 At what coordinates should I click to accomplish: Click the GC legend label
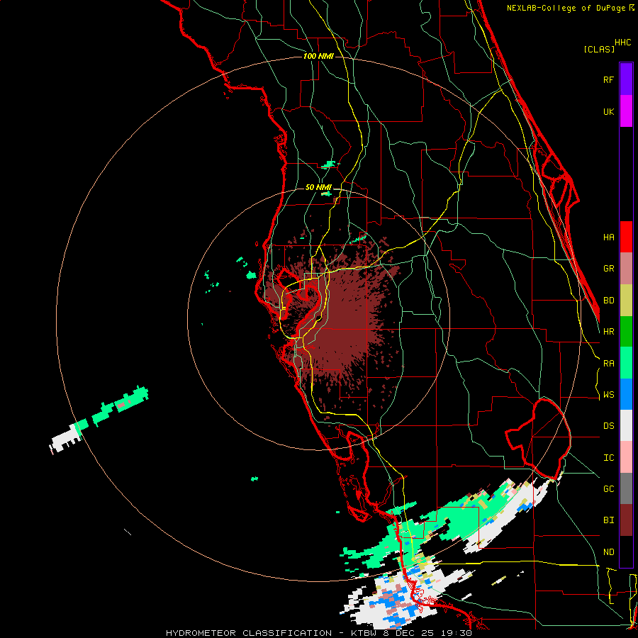[x=609, y=488]
